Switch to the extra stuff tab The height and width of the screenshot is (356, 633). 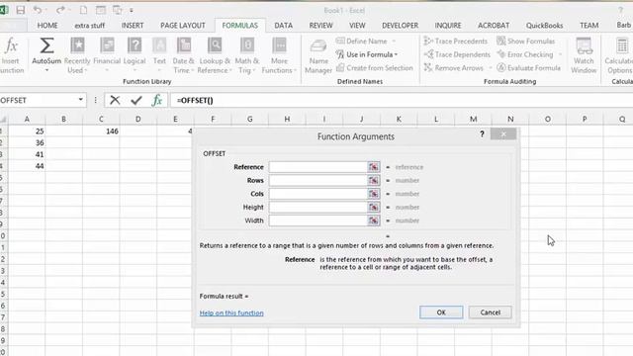90,26
